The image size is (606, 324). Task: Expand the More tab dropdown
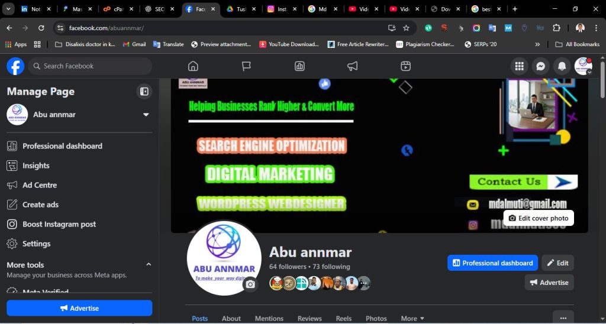click(412, 318)
